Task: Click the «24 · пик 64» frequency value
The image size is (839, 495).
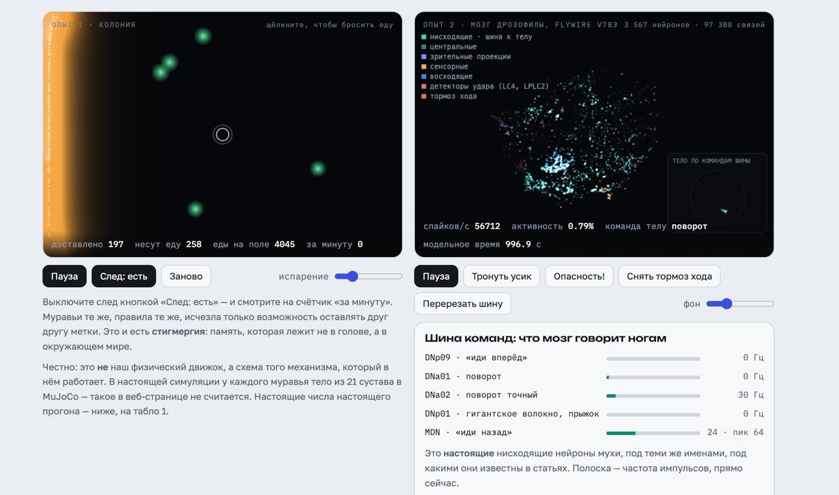Action: pos(735,432)
